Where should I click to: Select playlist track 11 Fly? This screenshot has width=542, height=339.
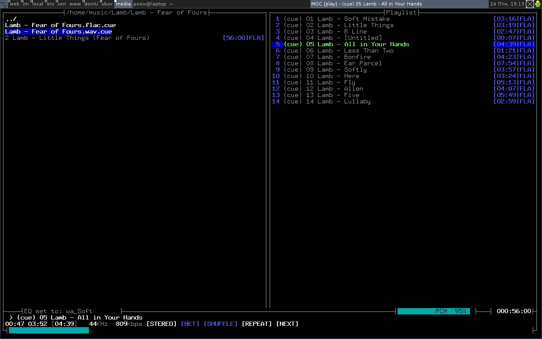403,82
